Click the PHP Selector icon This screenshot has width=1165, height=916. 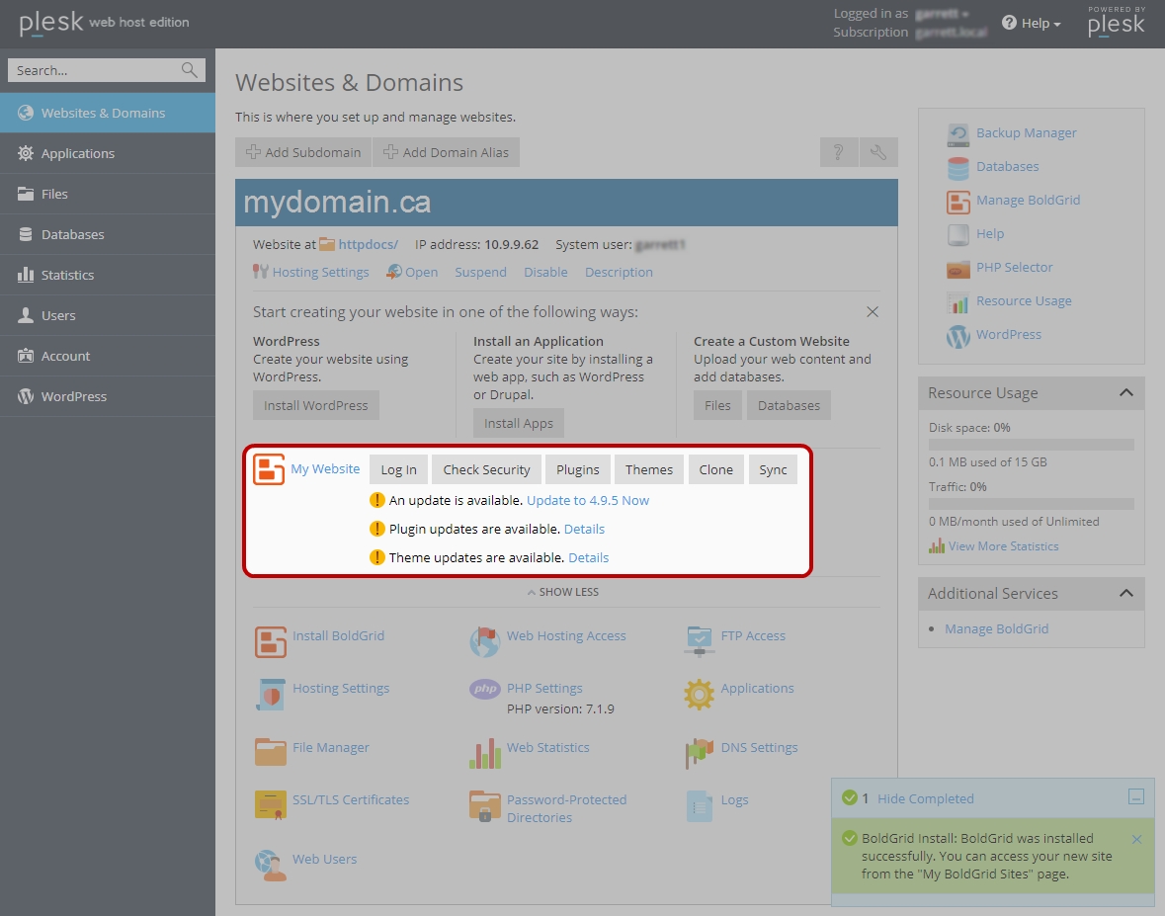pyautogui.click(x=958, y=269)
